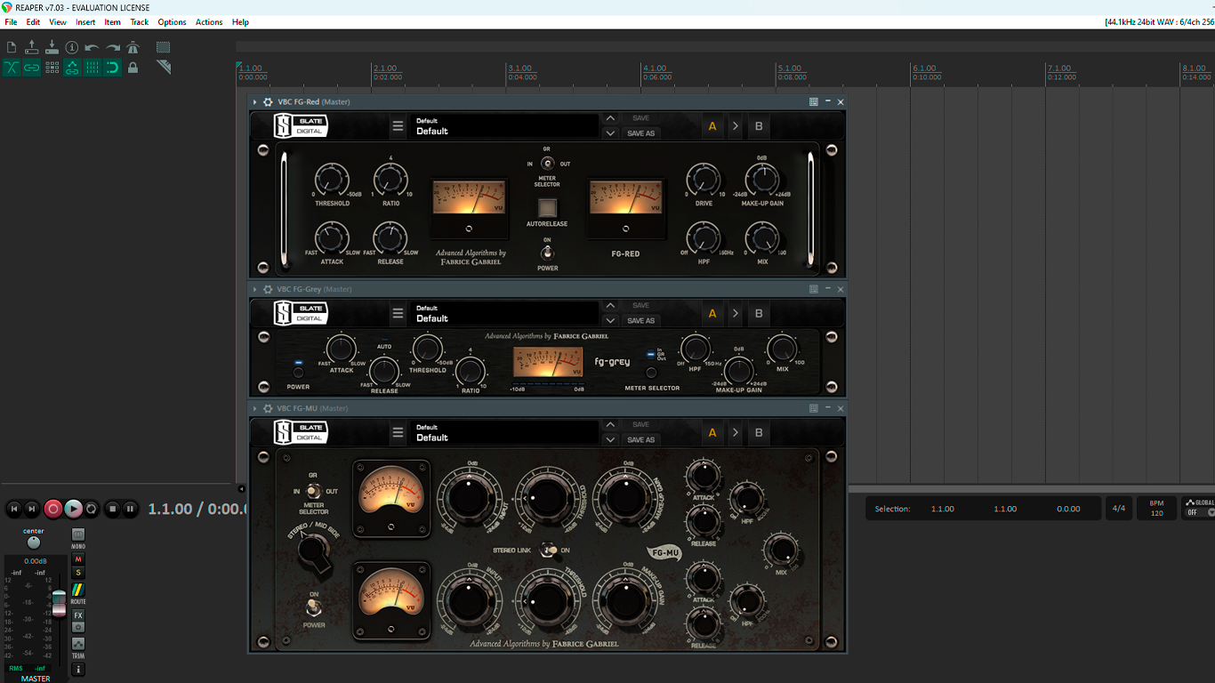Toggle the metronome icon
This screenshot has width=1215, height=683.
(133, 47)
